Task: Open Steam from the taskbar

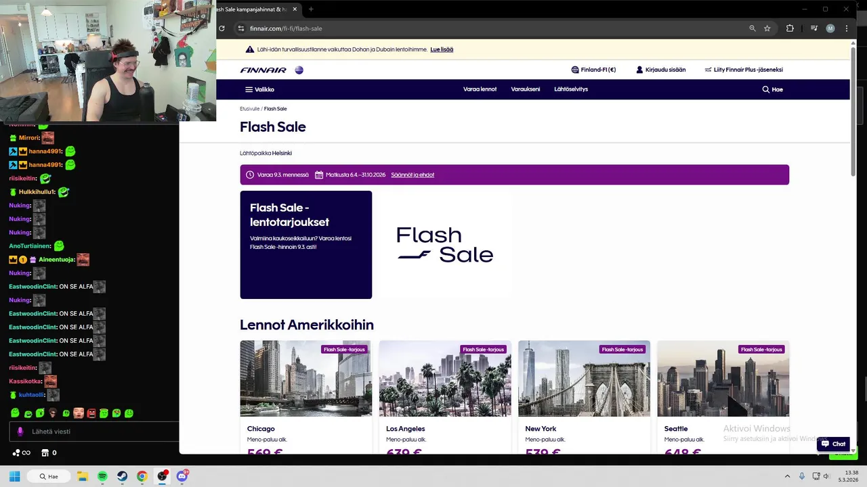Action: coord(122,476)
